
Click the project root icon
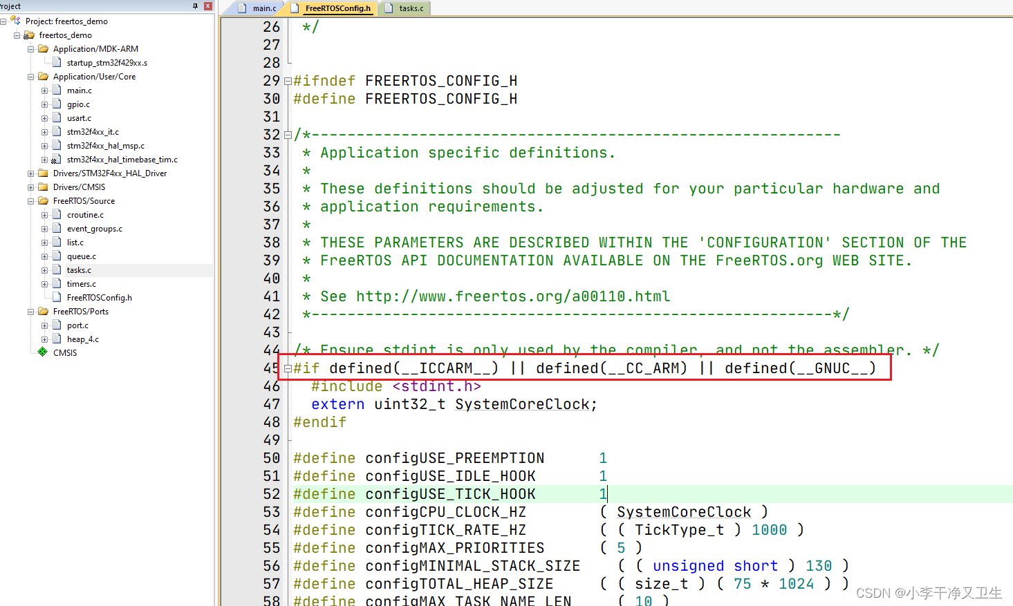(15, 21)
